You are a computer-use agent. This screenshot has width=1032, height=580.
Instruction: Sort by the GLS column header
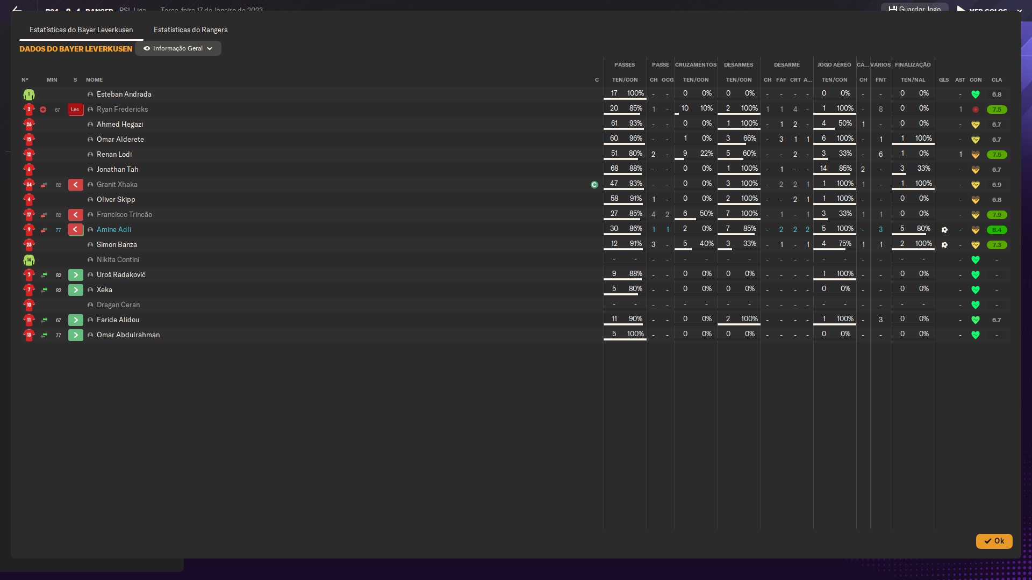944,79
